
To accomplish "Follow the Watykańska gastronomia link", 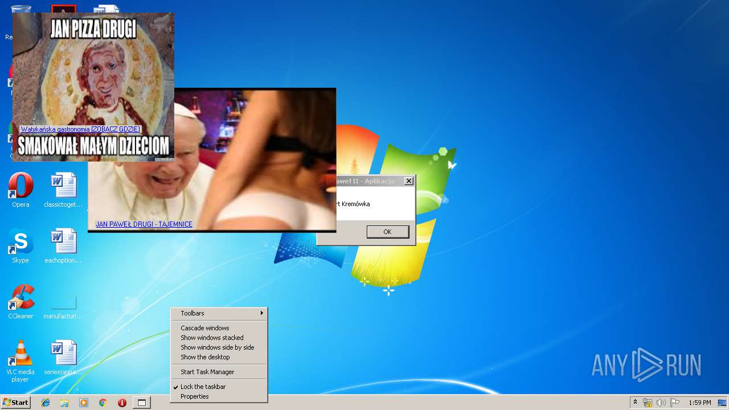I will (x=80, y=129).
